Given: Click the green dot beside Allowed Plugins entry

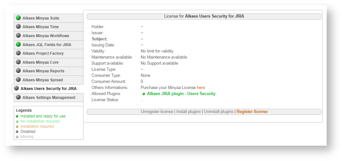Looking at the screenshot, I should point(144,94).
